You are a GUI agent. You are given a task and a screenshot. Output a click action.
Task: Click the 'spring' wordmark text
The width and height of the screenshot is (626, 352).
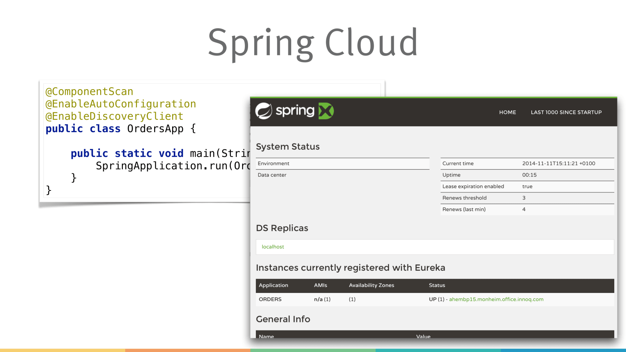295,111
